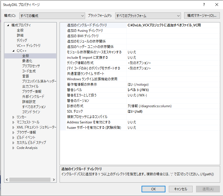Viewport: 223px width, 196px height.
Task: Click the 複数プロセッサによるコンパイル value cell
Action: pyautogui.click(x=172, y=117)
